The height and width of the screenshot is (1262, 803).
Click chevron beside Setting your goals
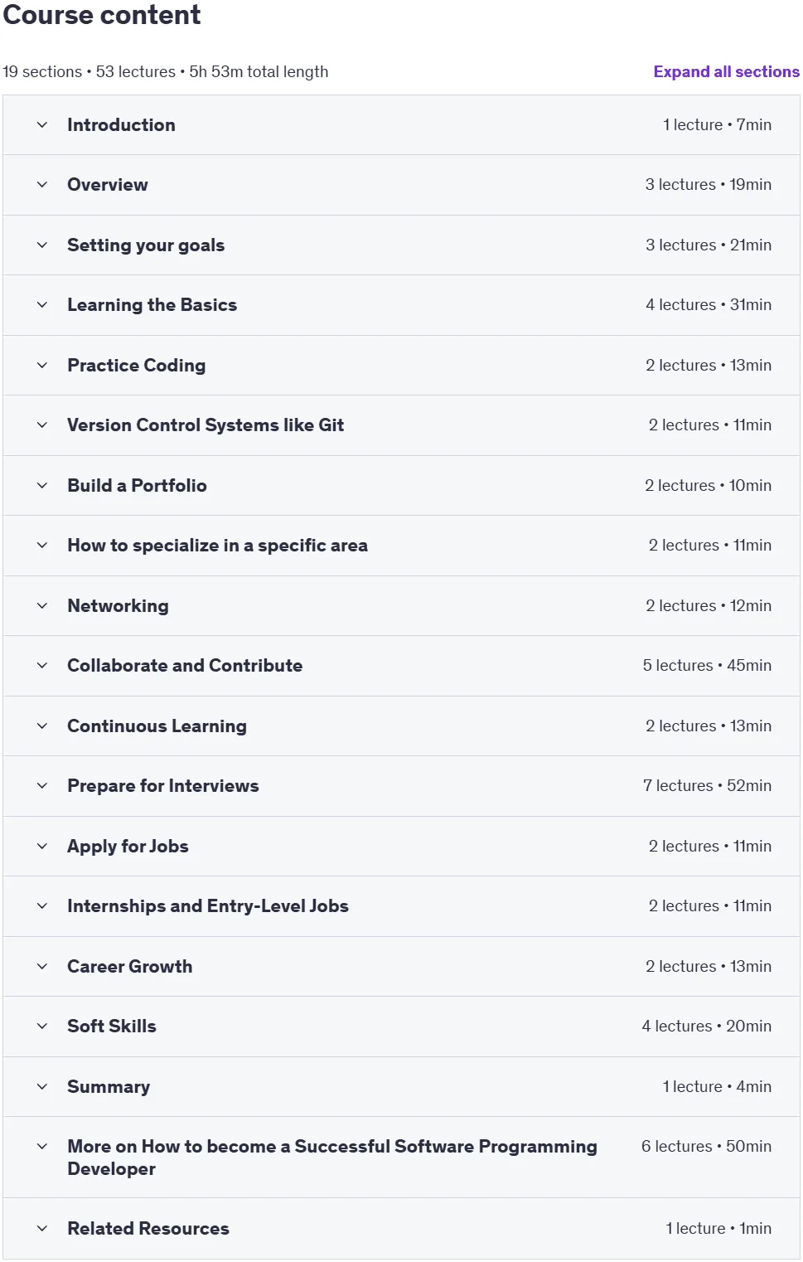[42, 245]
